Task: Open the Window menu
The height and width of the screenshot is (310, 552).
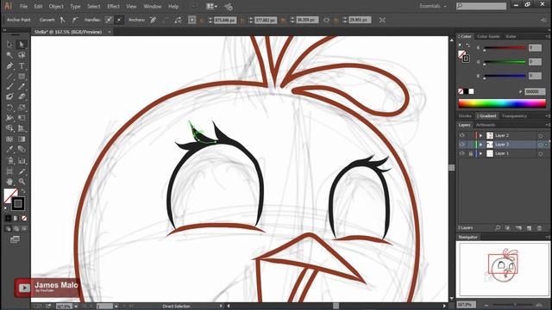Action: 153,6
